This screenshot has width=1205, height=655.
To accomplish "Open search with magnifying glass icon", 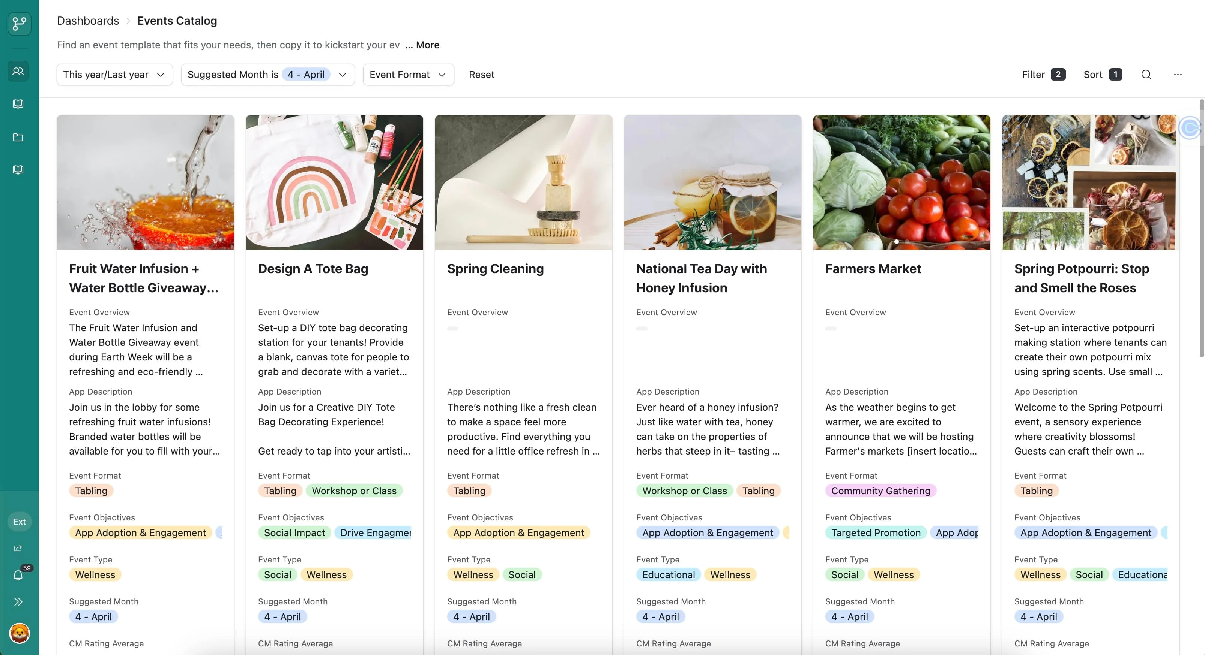I will click(1146, 75).
